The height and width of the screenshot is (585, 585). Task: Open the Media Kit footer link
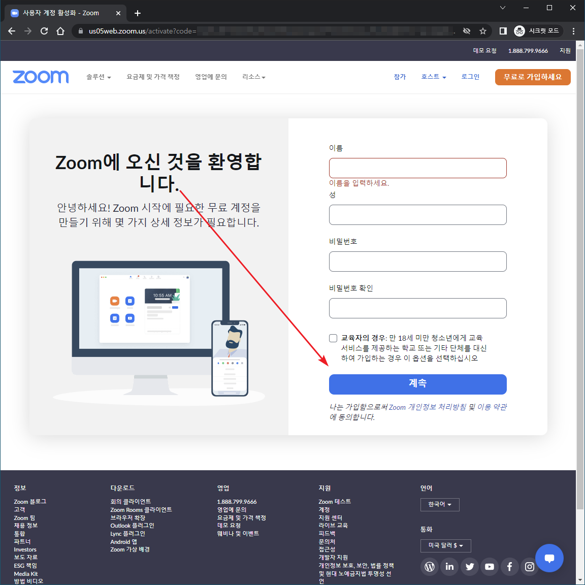pyautogui.click(x=26, y=574)
